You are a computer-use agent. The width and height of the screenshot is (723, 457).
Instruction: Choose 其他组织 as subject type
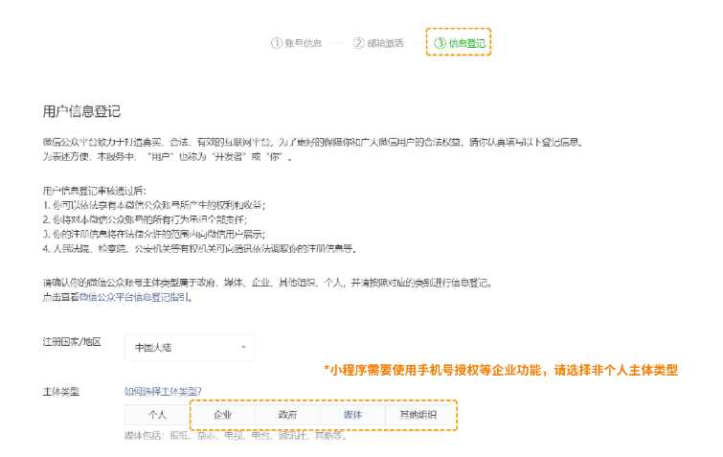[418, 415]
